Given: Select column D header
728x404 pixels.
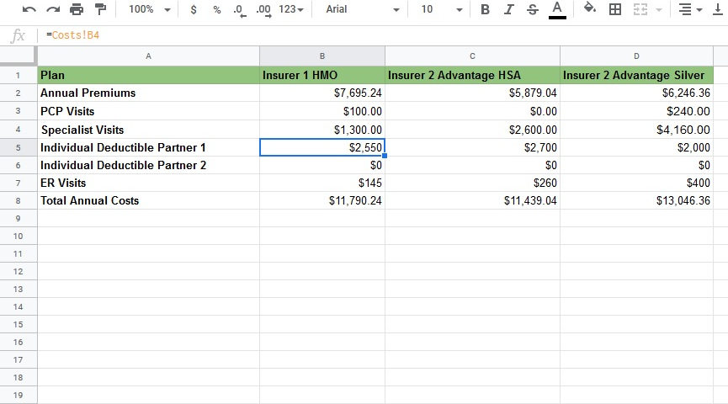Looking at the screenshot, I should (x=636, y=56).
